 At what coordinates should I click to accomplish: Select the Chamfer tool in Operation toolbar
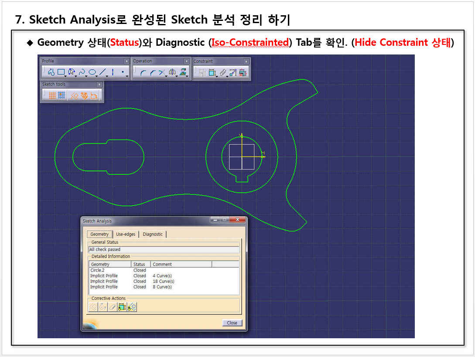click(152, 73)
